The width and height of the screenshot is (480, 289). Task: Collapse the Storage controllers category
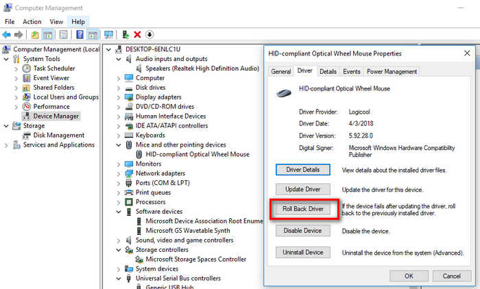[119, 249]
